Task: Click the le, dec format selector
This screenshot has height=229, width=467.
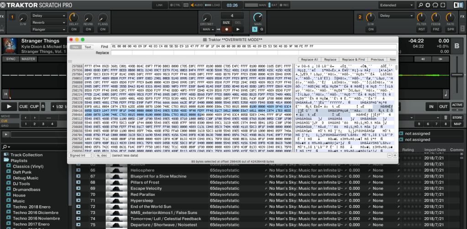Action: click(102, 156)
